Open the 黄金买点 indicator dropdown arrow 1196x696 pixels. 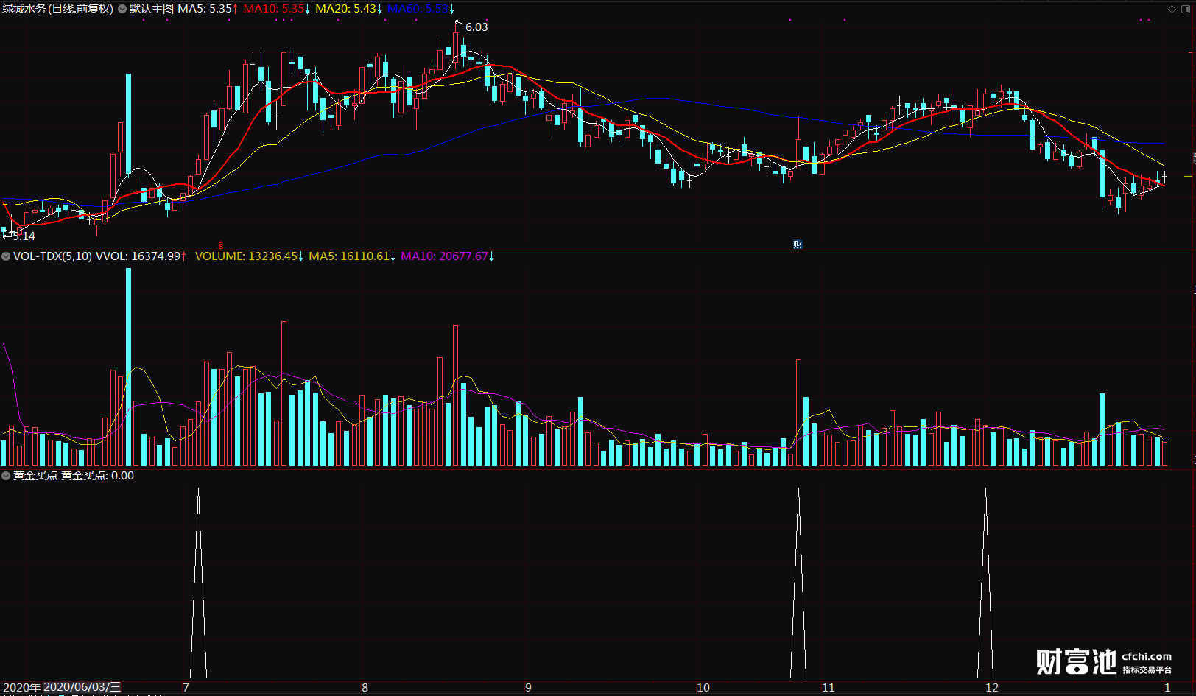(6, 476)
